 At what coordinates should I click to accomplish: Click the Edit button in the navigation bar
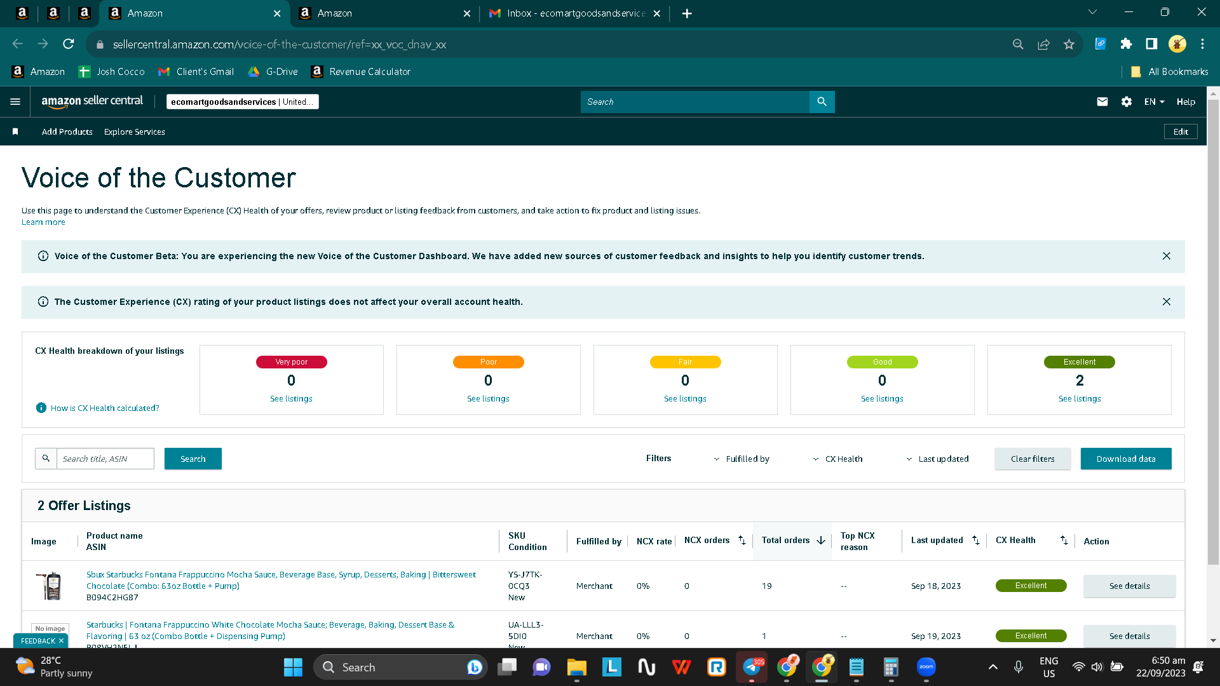[1181, 131]
